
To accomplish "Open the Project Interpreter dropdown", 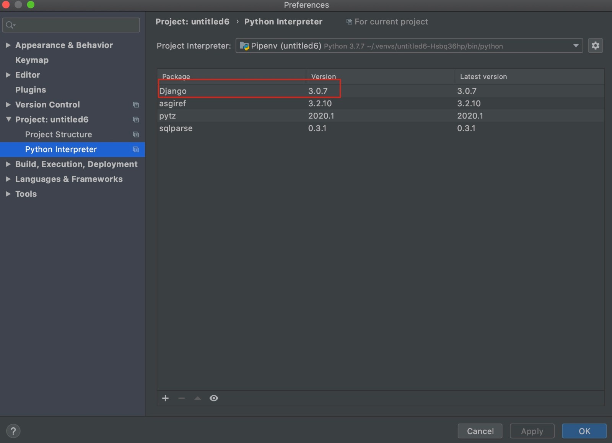I will pos(576,46).
